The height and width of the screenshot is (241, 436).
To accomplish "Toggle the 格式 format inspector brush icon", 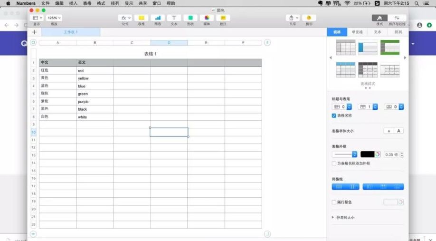I will pyautogui.click(x=379, y=18).
